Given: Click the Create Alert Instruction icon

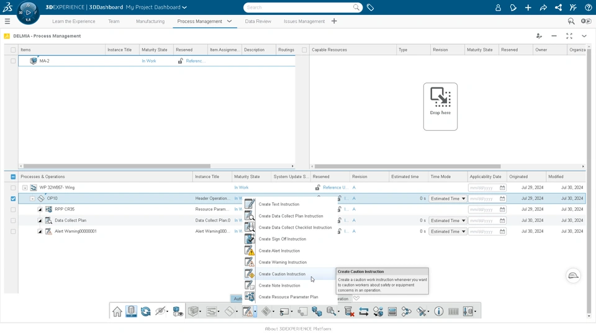Looking at the screenshot, I should (x=250, y=251).
